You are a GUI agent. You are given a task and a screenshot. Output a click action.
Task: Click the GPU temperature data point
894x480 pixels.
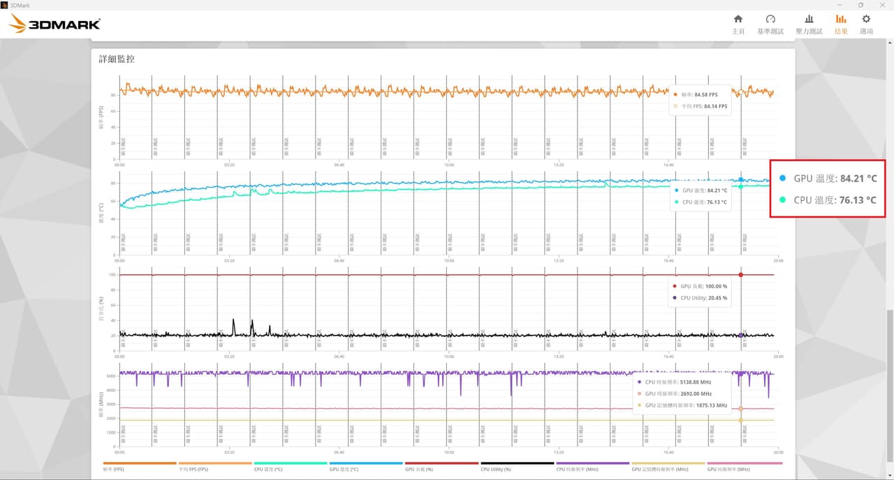tap(740, 180)
